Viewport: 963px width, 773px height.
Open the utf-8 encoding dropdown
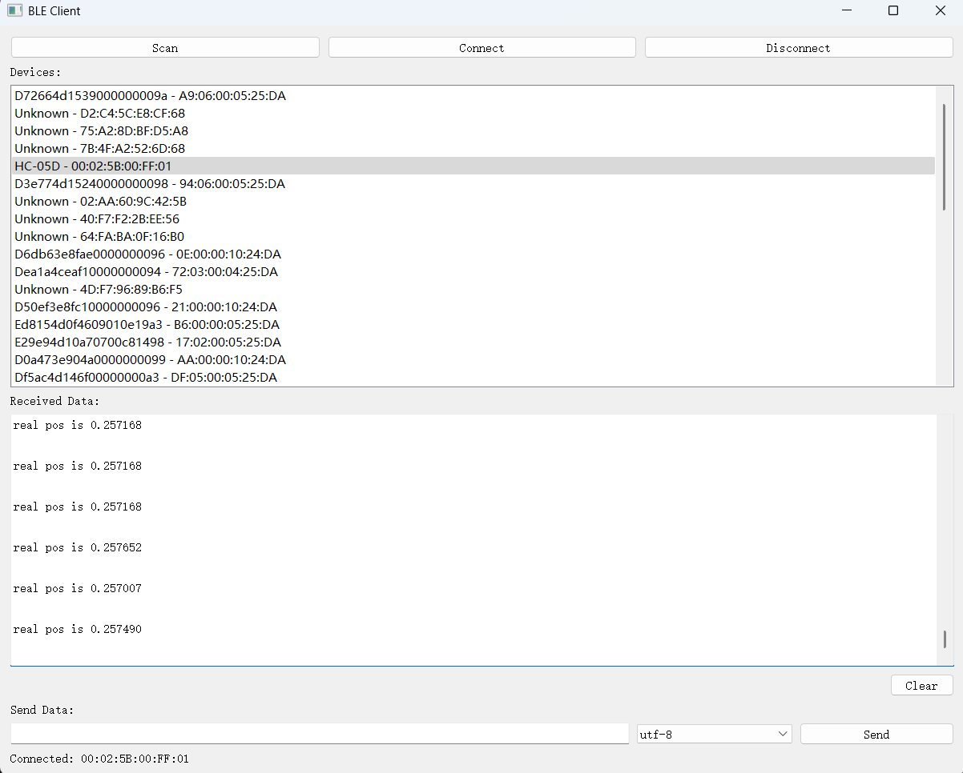tap(714, 734)
